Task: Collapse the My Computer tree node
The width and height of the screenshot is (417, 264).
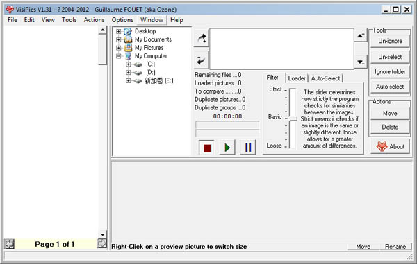Action: click(119, 56)
